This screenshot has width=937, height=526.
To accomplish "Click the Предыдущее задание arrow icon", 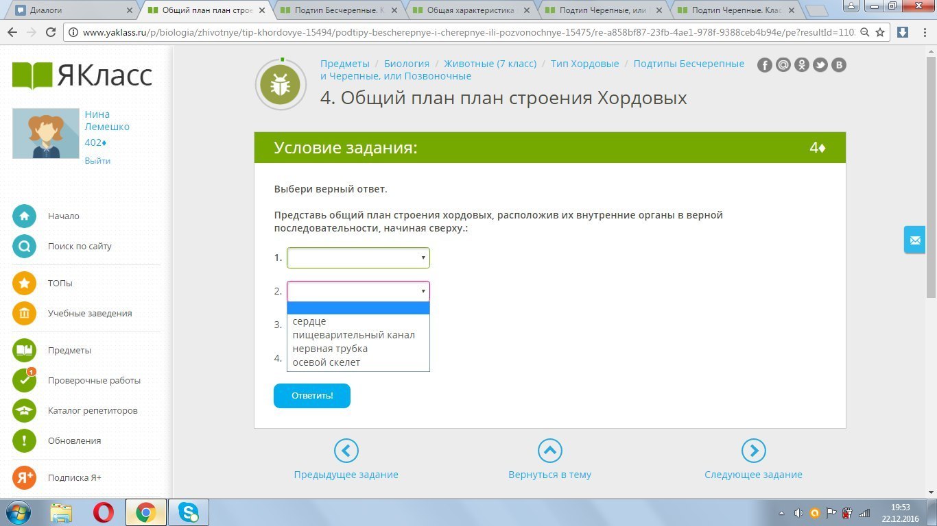I will (346, 451).
